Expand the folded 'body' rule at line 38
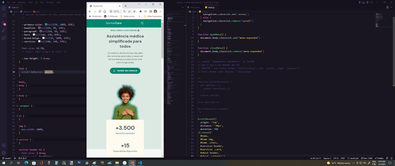This screenshot has height=166, width=395. click(17, 95)
